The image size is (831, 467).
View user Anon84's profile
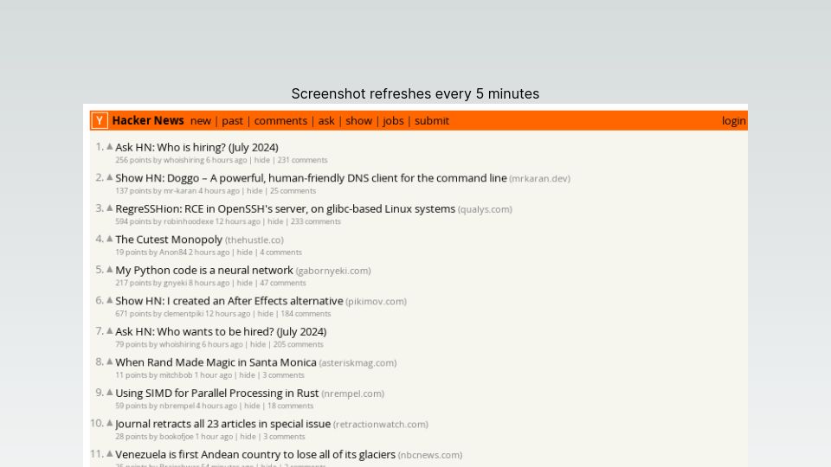coord(173,252)
